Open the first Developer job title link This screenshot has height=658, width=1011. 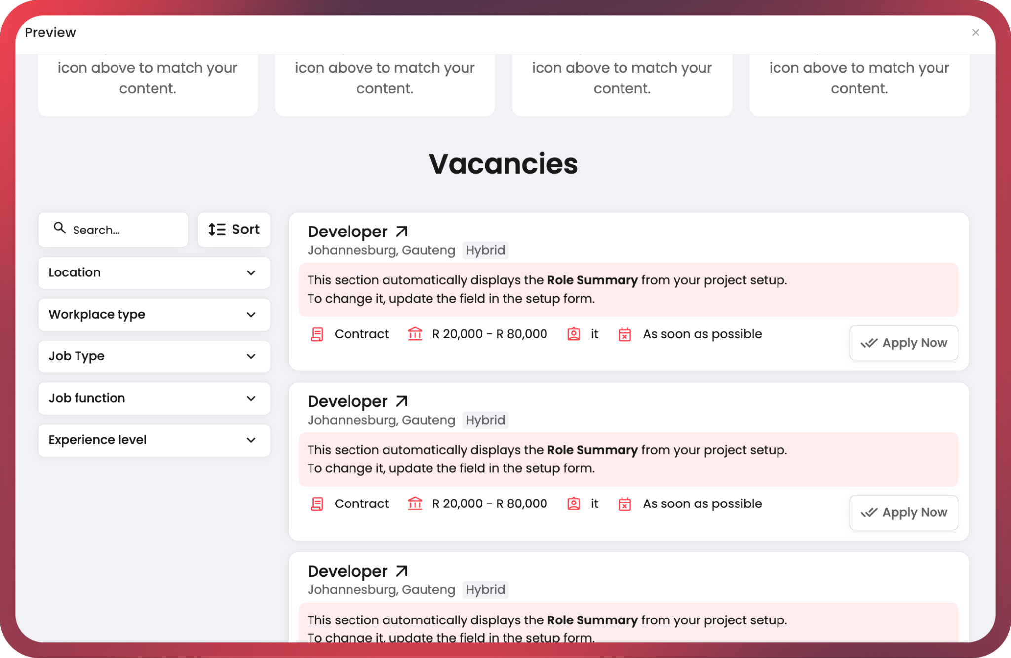click(348, 232)
